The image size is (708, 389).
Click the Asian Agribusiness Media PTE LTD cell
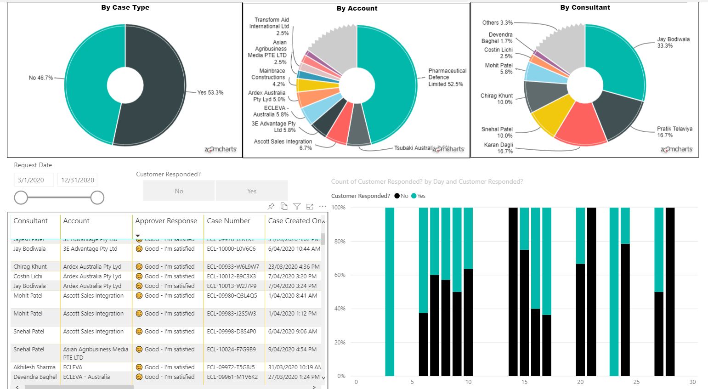click(96, 353)
